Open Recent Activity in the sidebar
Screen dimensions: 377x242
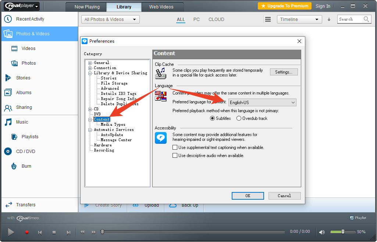30,19
